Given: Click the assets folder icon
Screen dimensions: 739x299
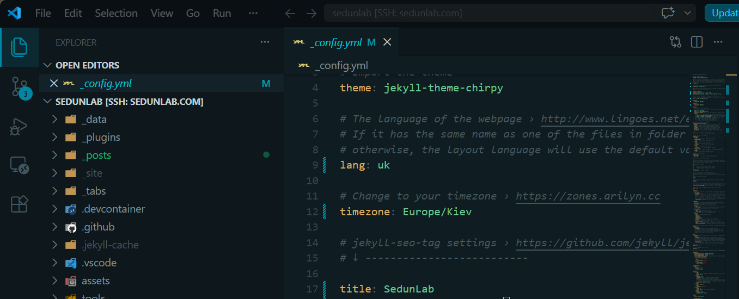Looking at the screenshot, I should [70, 281].
